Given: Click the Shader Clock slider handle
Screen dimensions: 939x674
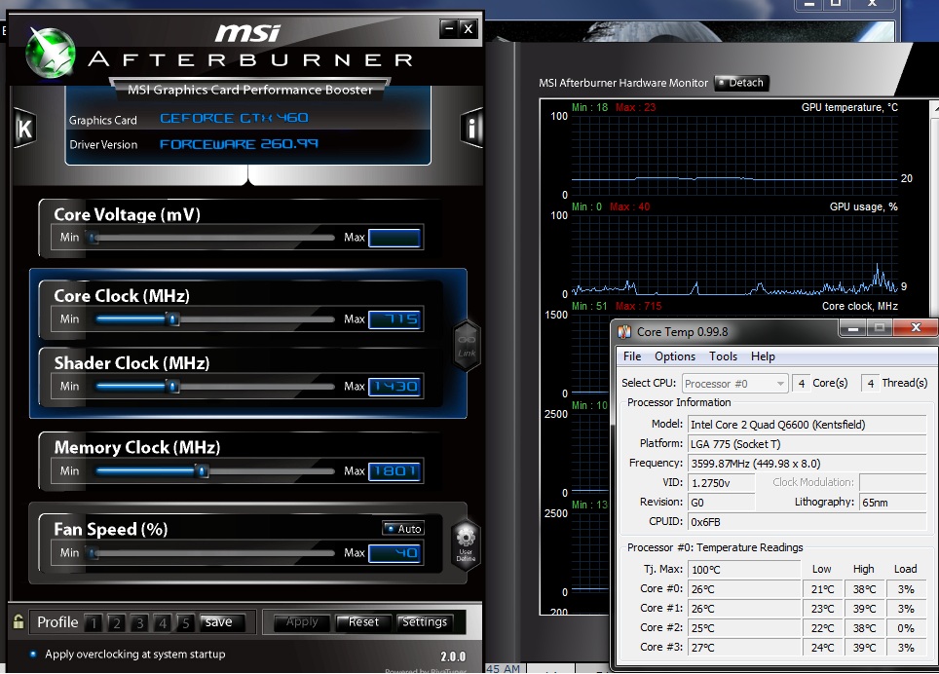Looking at the screenshot, I should (x=172, y=386).
